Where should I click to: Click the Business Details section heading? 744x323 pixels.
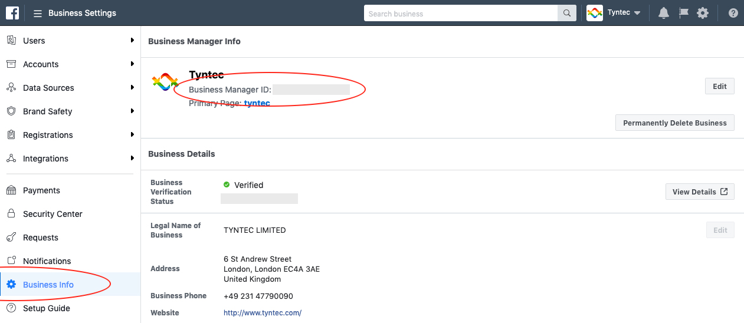pos(182,154)
